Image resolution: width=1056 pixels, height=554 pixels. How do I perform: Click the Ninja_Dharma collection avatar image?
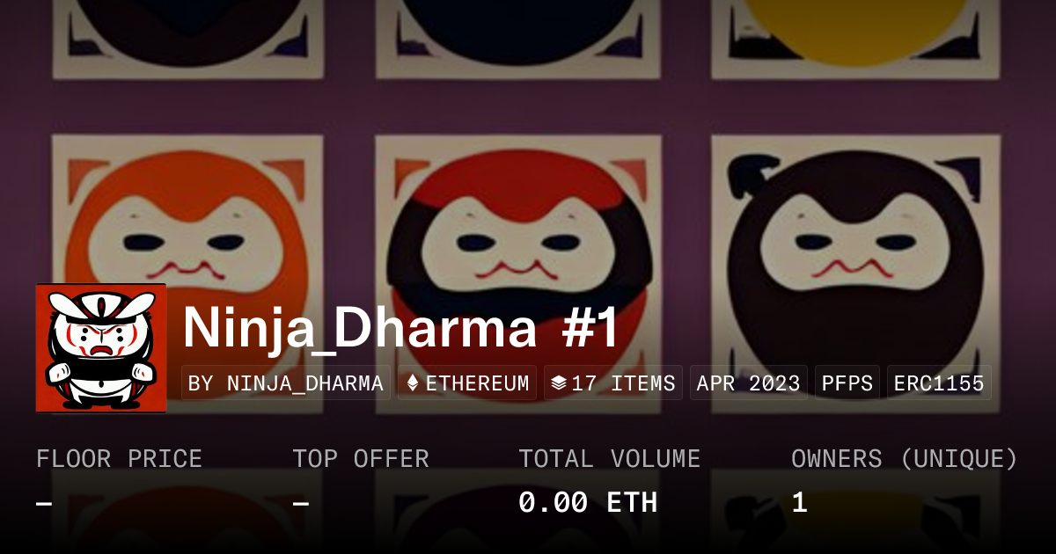tap(101, 348)
